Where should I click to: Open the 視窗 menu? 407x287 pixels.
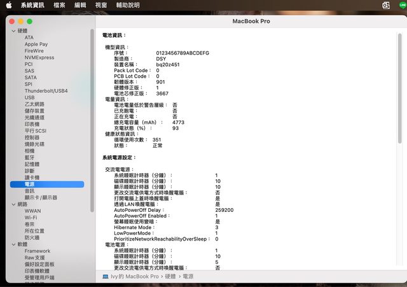100,5
